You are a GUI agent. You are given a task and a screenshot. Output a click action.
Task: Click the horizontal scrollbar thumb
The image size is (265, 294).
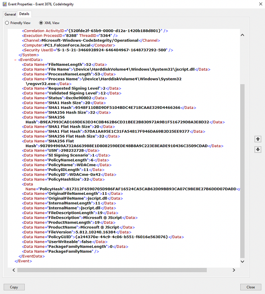pyautogui.click(x=112, y=270)
